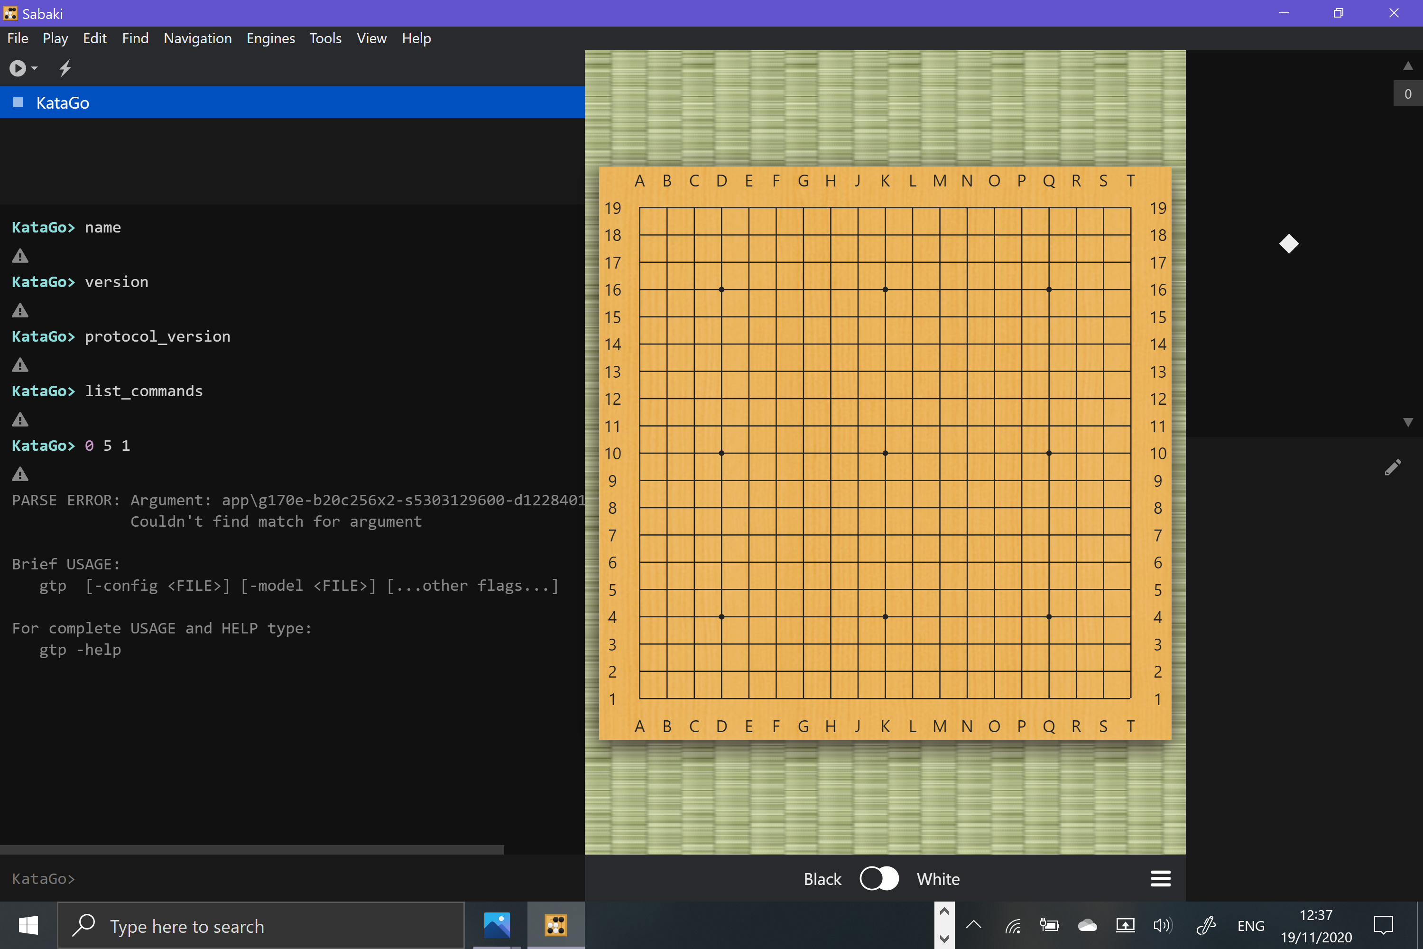The image size is (1423, 949).
Task: Open the notification action center icon
Action: [x=1384, y=925]
